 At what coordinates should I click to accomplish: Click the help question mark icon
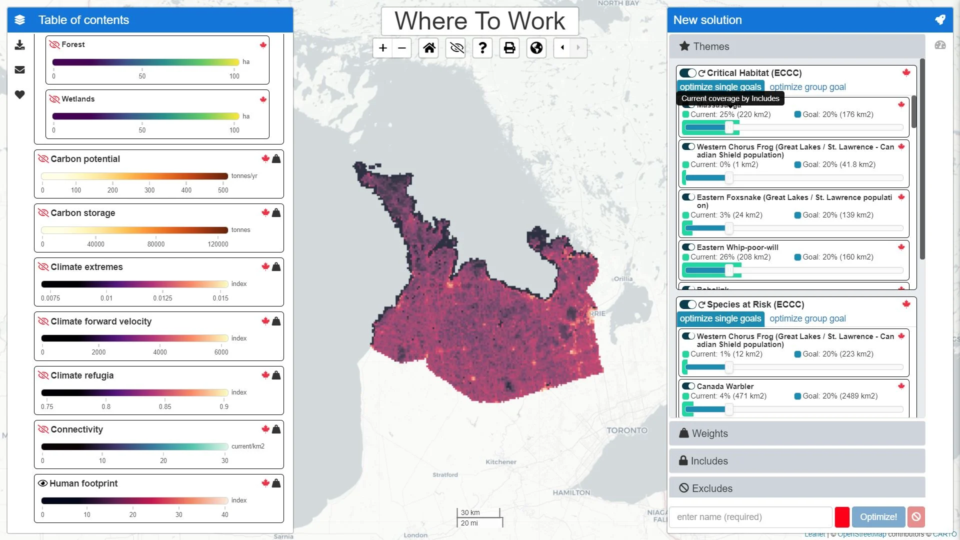click(482, 47)
